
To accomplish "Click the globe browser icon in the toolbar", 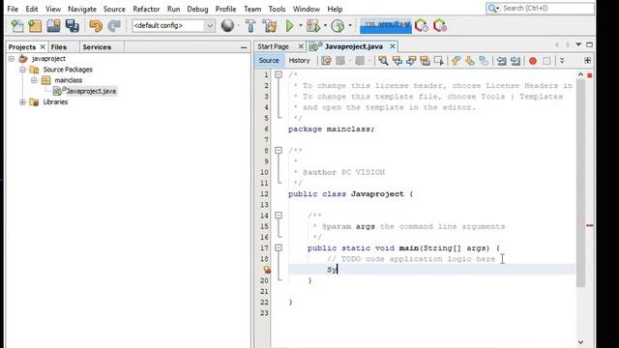I will tap(227, 26).
